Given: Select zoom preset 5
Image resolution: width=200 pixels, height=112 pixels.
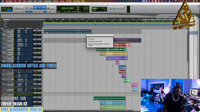Looking at the screenshot, I should pos(23,12).
